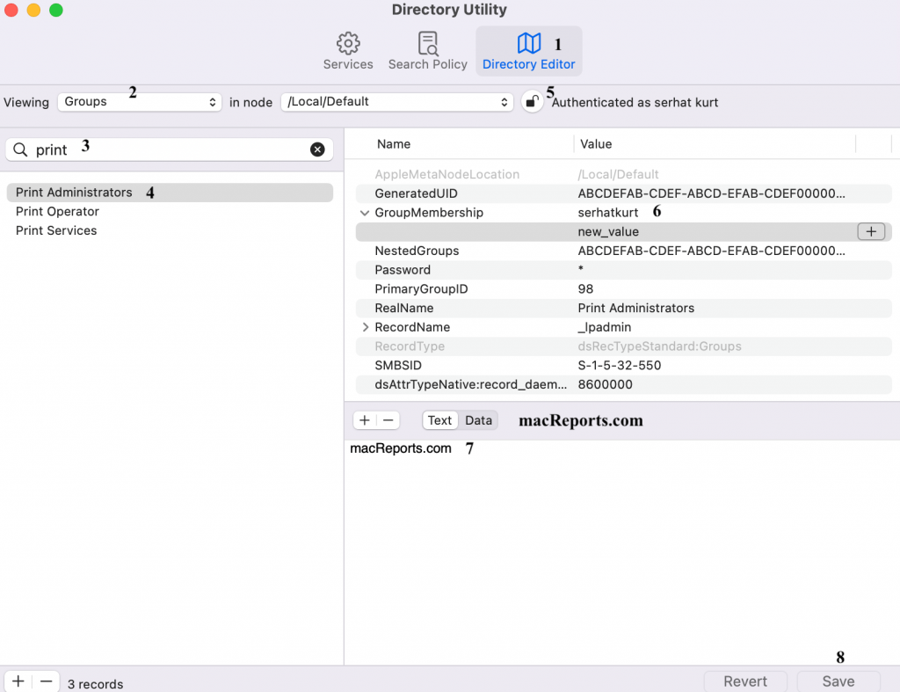Click the Value column header
Viewport: 900px width, 692px height.
596,144
